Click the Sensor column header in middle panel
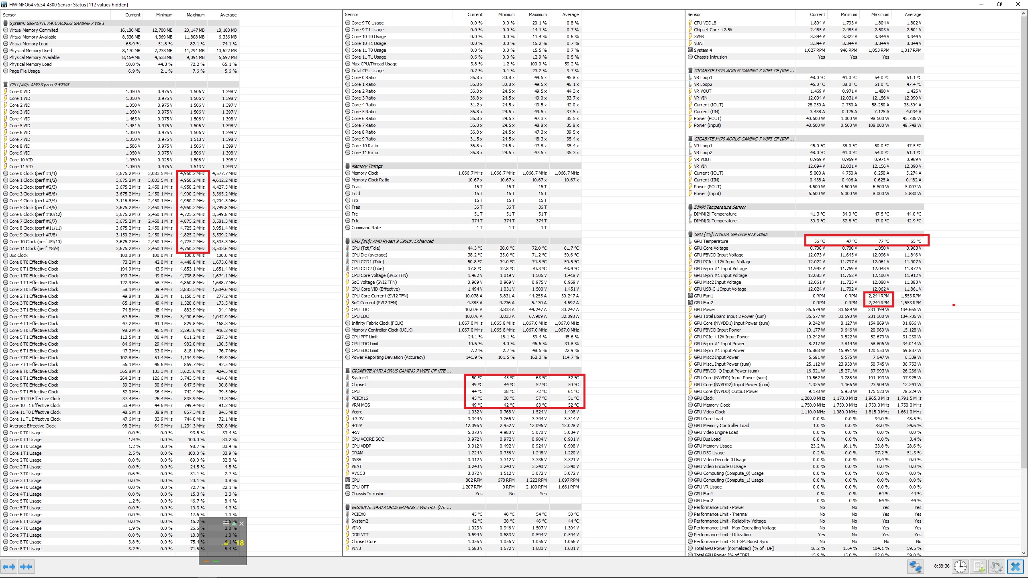1028x578 pixels. click(352, 14)
